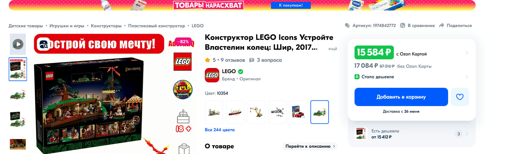The width and height of the screenshot is (509, 154).
Task: Open the 'Все 244 цвета' link
Action: (x=220, y=130)
